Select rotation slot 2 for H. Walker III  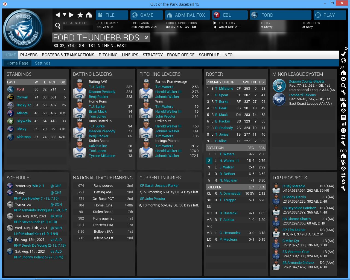click(209, 161)
